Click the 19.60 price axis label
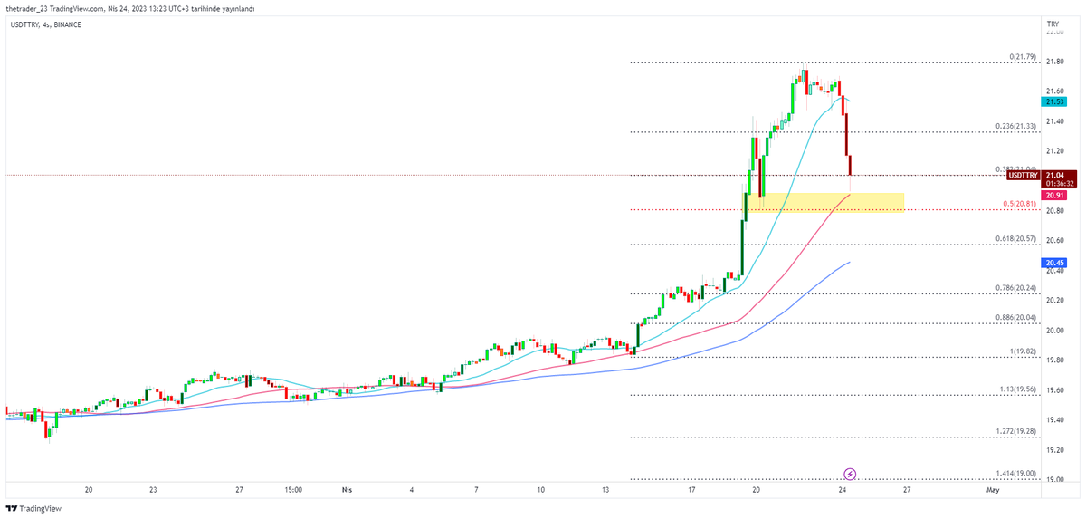The width and height of the screenshot is (1086, 519). pyautogui.click(x=1053, y=390)
